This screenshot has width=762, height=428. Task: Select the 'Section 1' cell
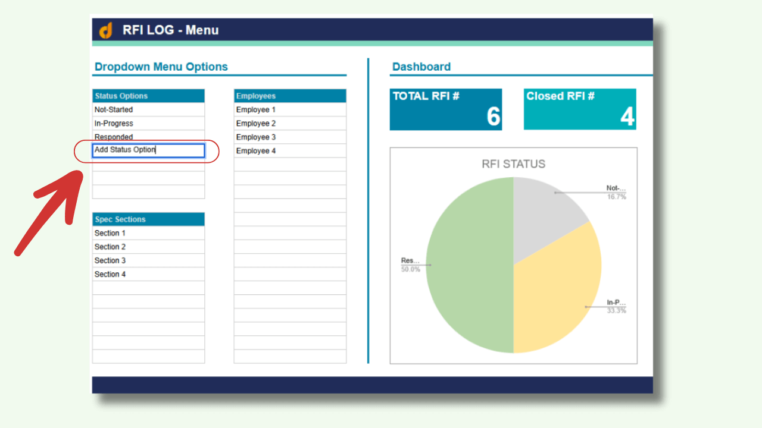click(149, 233)
